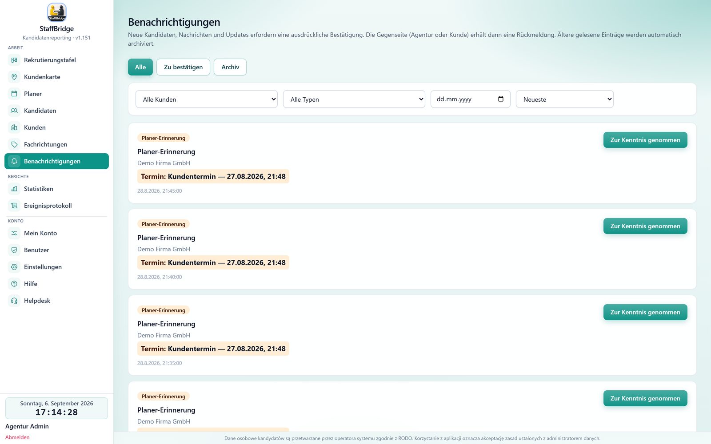
Task: Expand the Alle Typen dropdown
Action: pos(354,99)
